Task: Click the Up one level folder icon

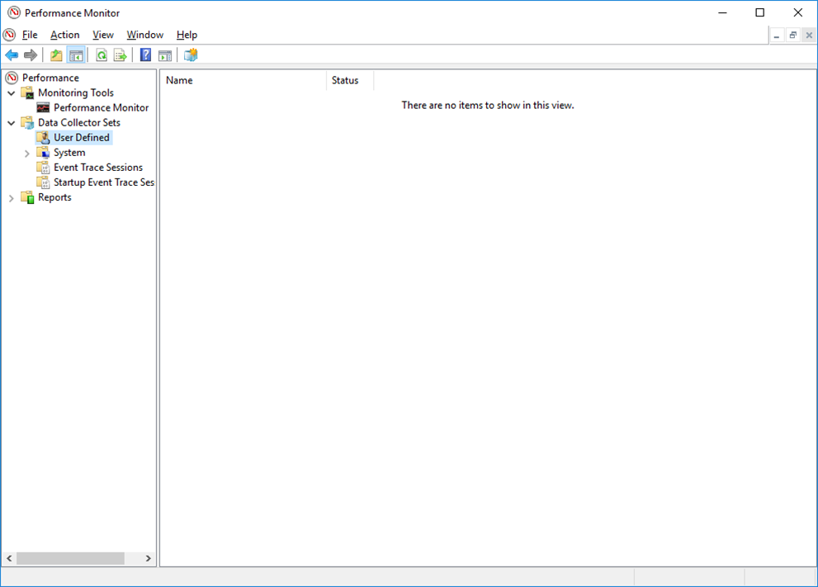Action: tap(56, 54)
